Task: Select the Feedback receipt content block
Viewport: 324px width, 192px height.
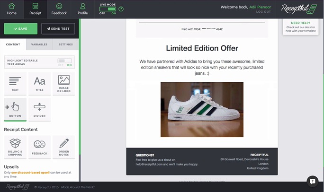Action: point(39,147)
